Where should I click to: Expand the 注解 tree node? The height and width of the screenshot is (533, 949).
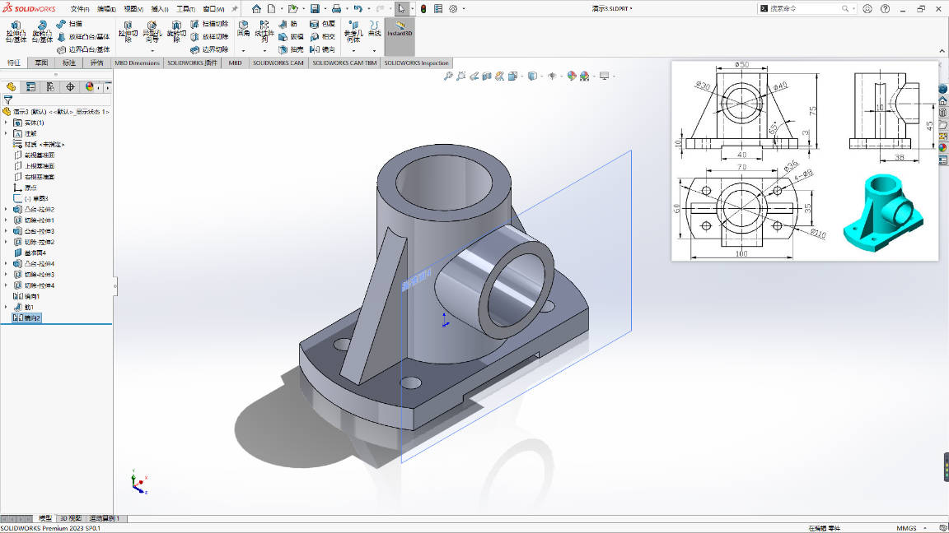pos(6,133)
